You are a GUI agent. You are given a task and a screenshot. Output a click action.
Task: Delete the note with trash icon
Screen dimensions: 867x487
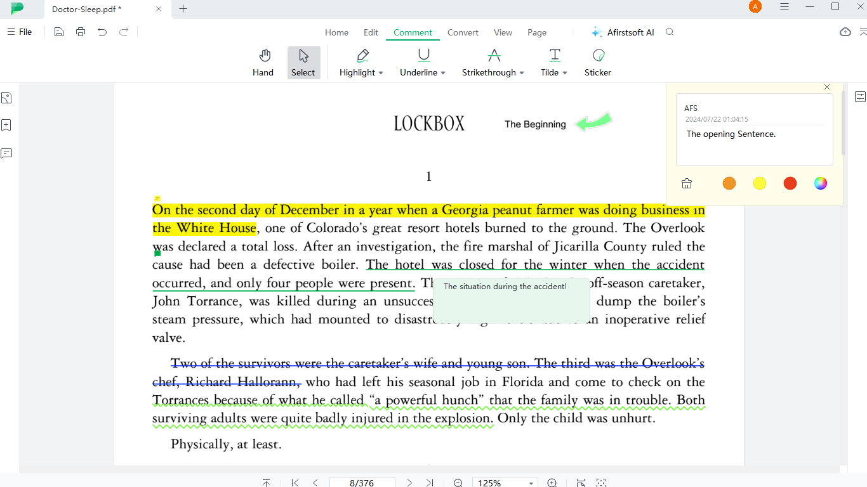[x=687, y=183]
